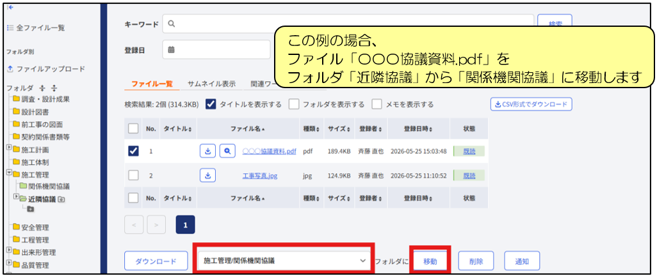Viewport: 657px width, 276px height.
Task: Sort by サイズ in the top header row
Action: (x=339, y=129)
